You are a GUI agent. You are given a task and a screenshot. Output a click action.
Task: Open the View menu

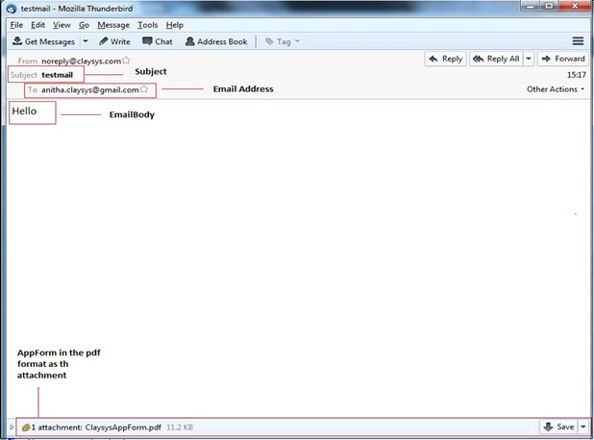coord(62,25)
